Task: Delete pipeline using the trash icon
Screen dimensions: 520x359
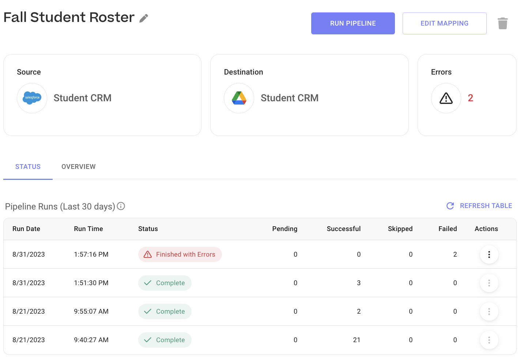Action: 502,23
